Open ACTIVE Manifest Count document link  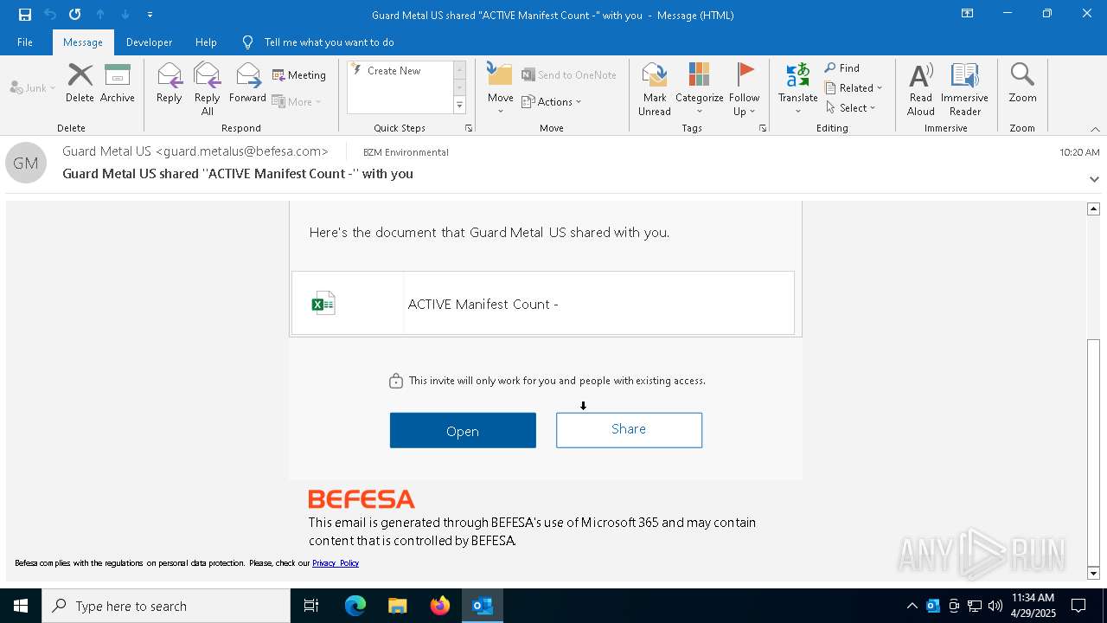[483, 304]
